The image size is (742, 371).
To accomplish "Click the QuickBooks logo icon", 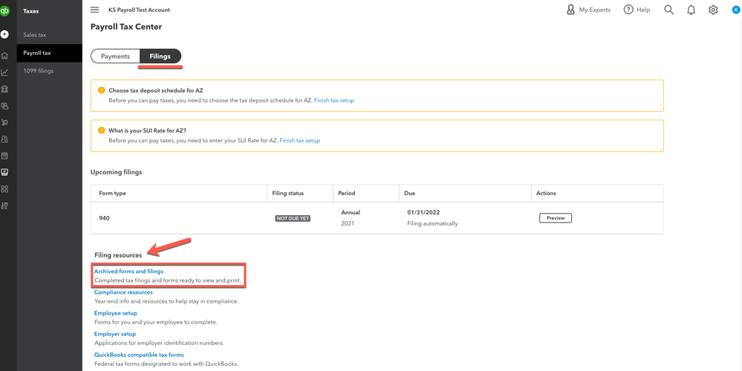I will point(4,10).
